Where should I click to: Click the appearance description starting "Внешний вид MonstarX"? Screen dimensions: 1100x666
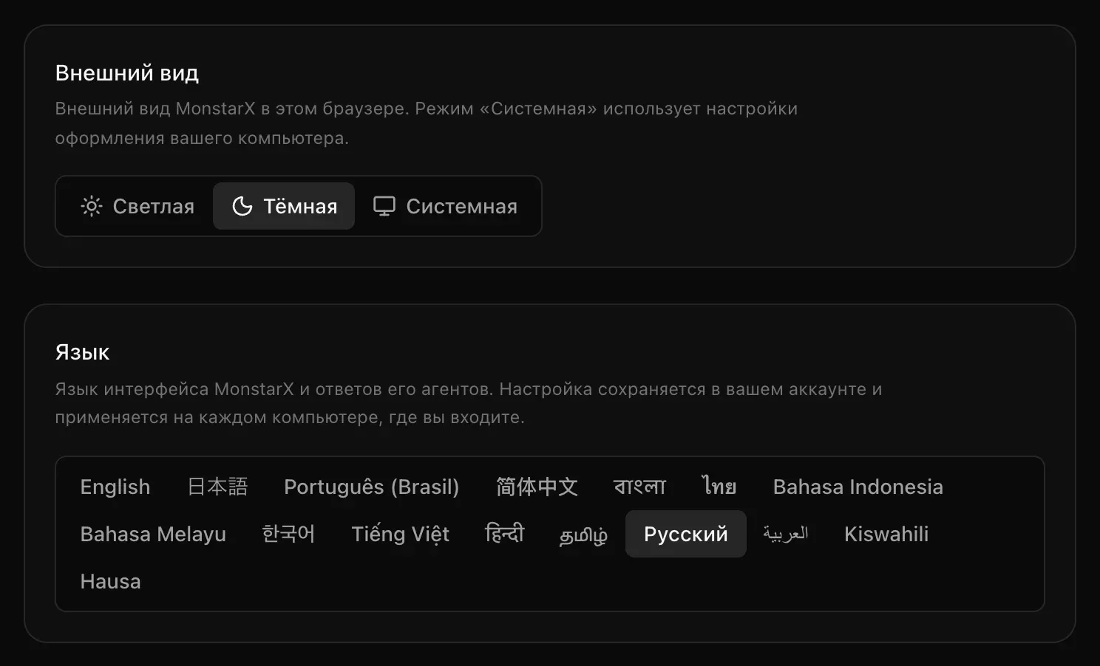click(x=427, y=123)
